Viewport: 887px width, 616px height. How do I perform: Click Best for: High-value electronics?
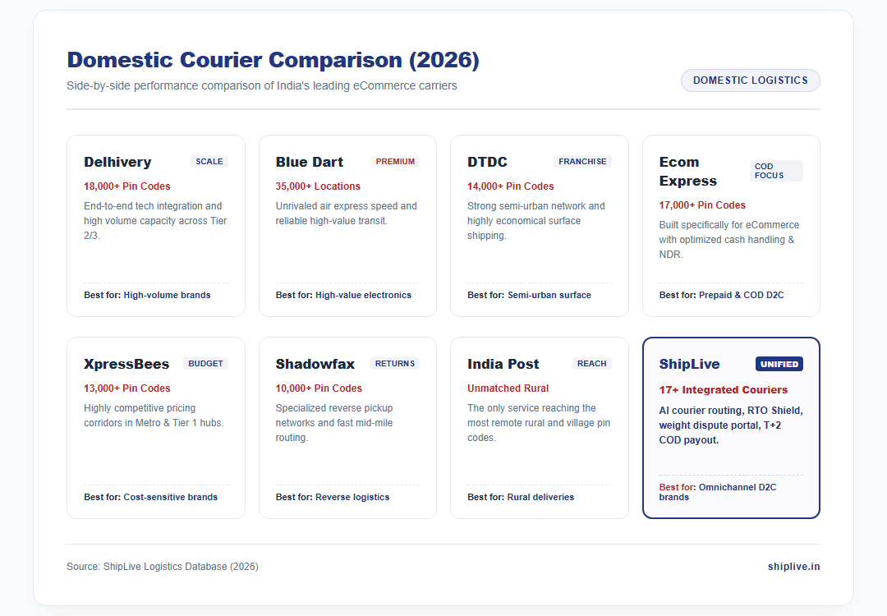(343, 295)
